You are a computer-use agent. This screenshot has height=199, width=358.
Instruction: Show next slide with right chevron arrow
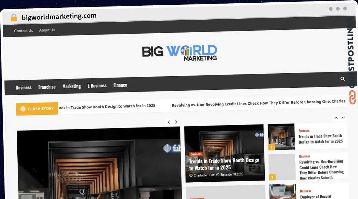[176, 122]
